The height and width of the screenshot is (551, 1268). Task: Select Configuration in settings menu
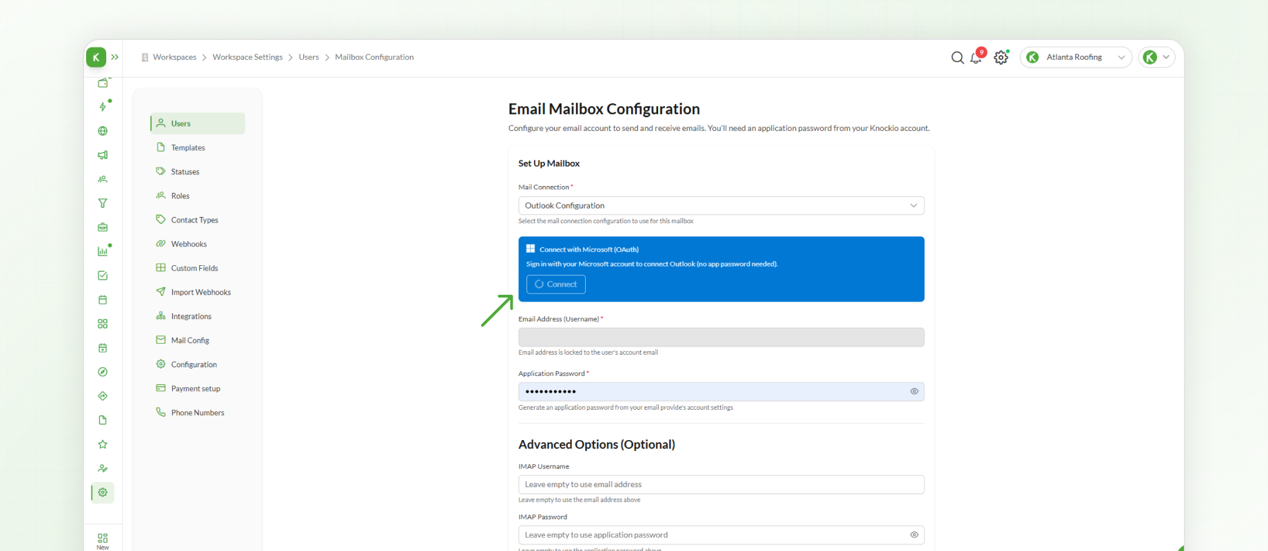[x=198, y=364]
